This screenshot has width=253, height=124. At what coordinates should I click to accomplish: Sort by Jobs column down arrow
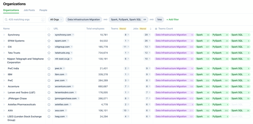click(151, 29)
